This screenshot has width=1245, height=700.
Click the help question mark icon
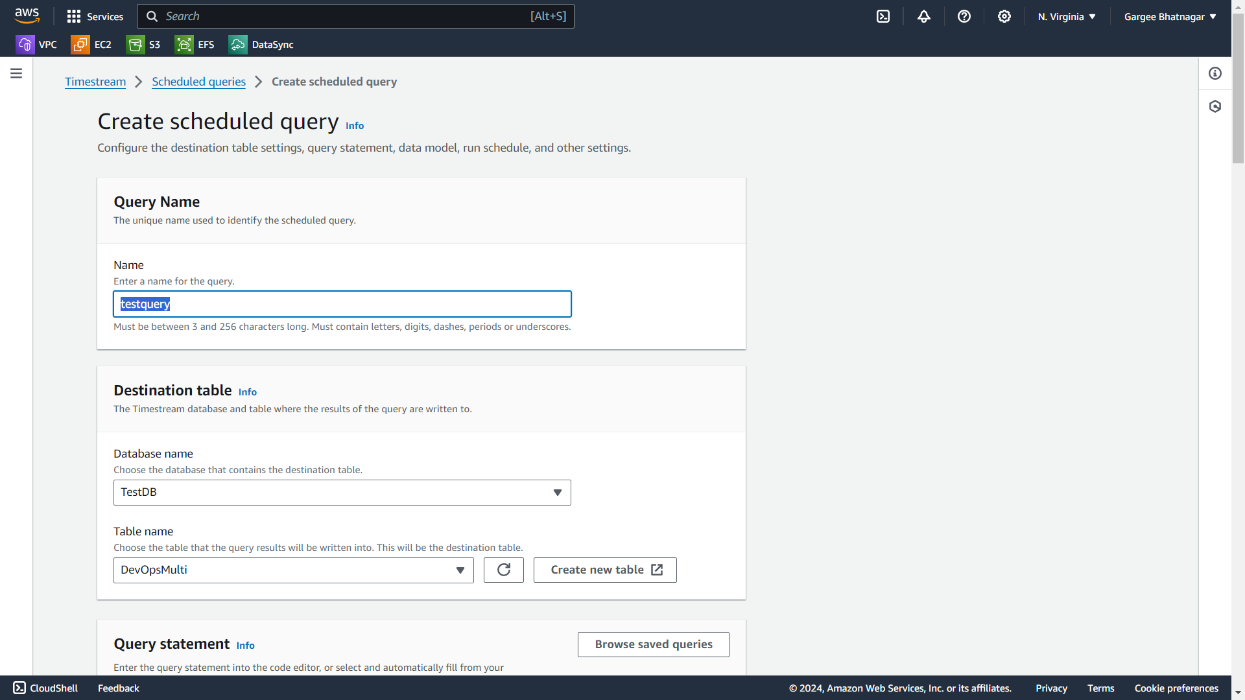pyautogui.click(x=964, y=16)
